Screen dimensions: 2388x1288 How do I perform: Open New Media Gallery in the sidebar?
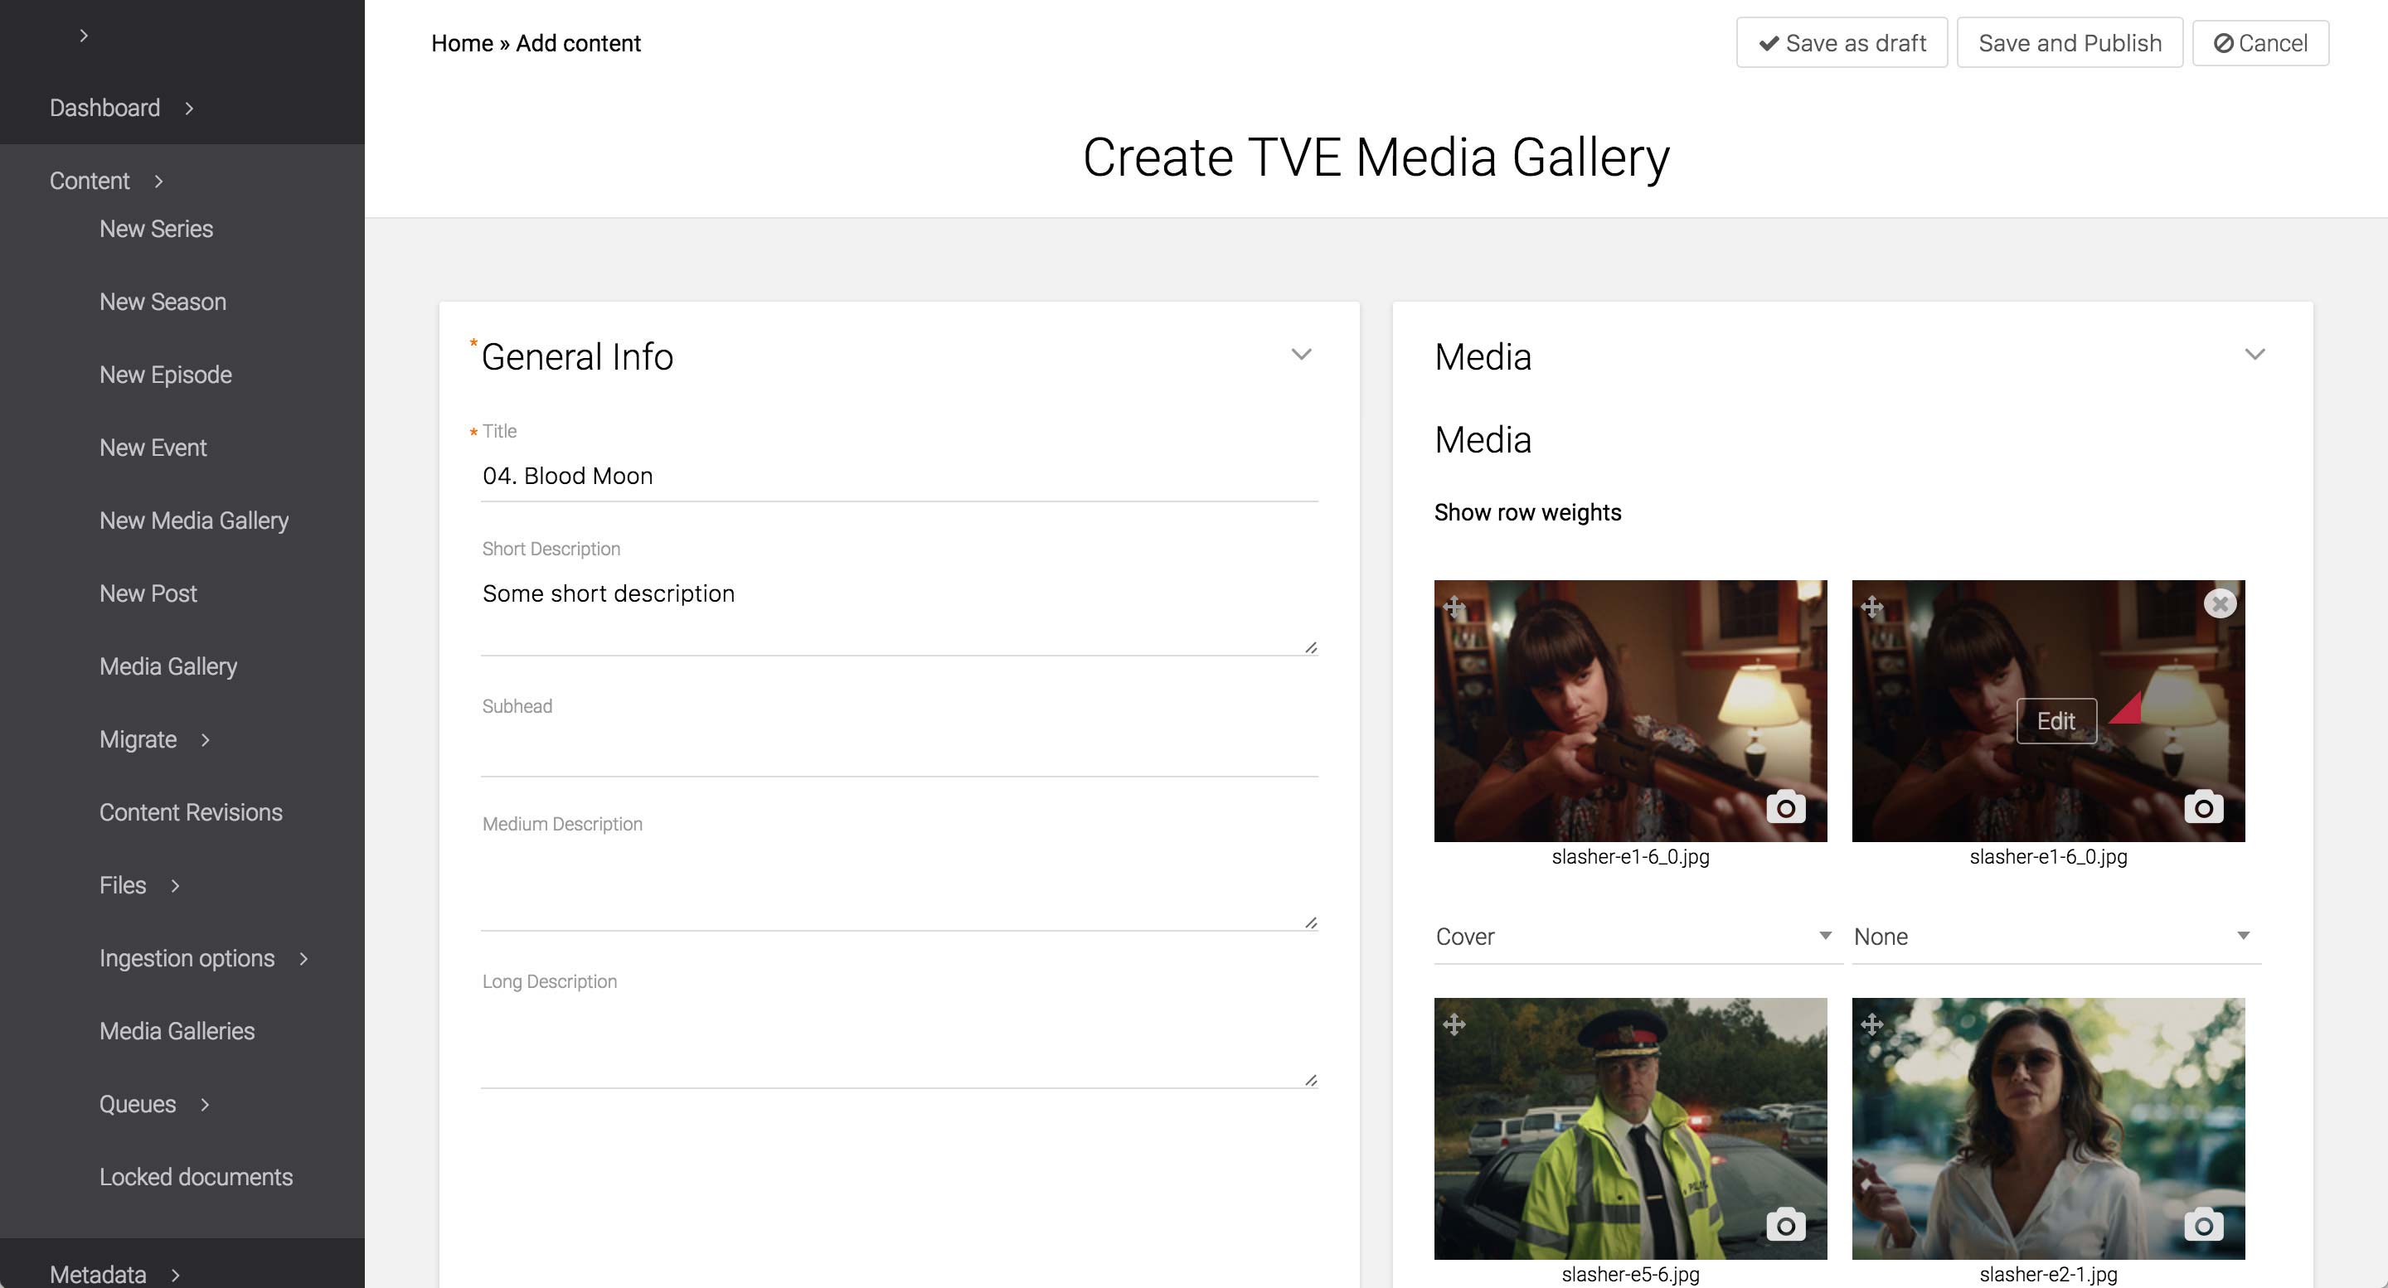tap(194, 521)
